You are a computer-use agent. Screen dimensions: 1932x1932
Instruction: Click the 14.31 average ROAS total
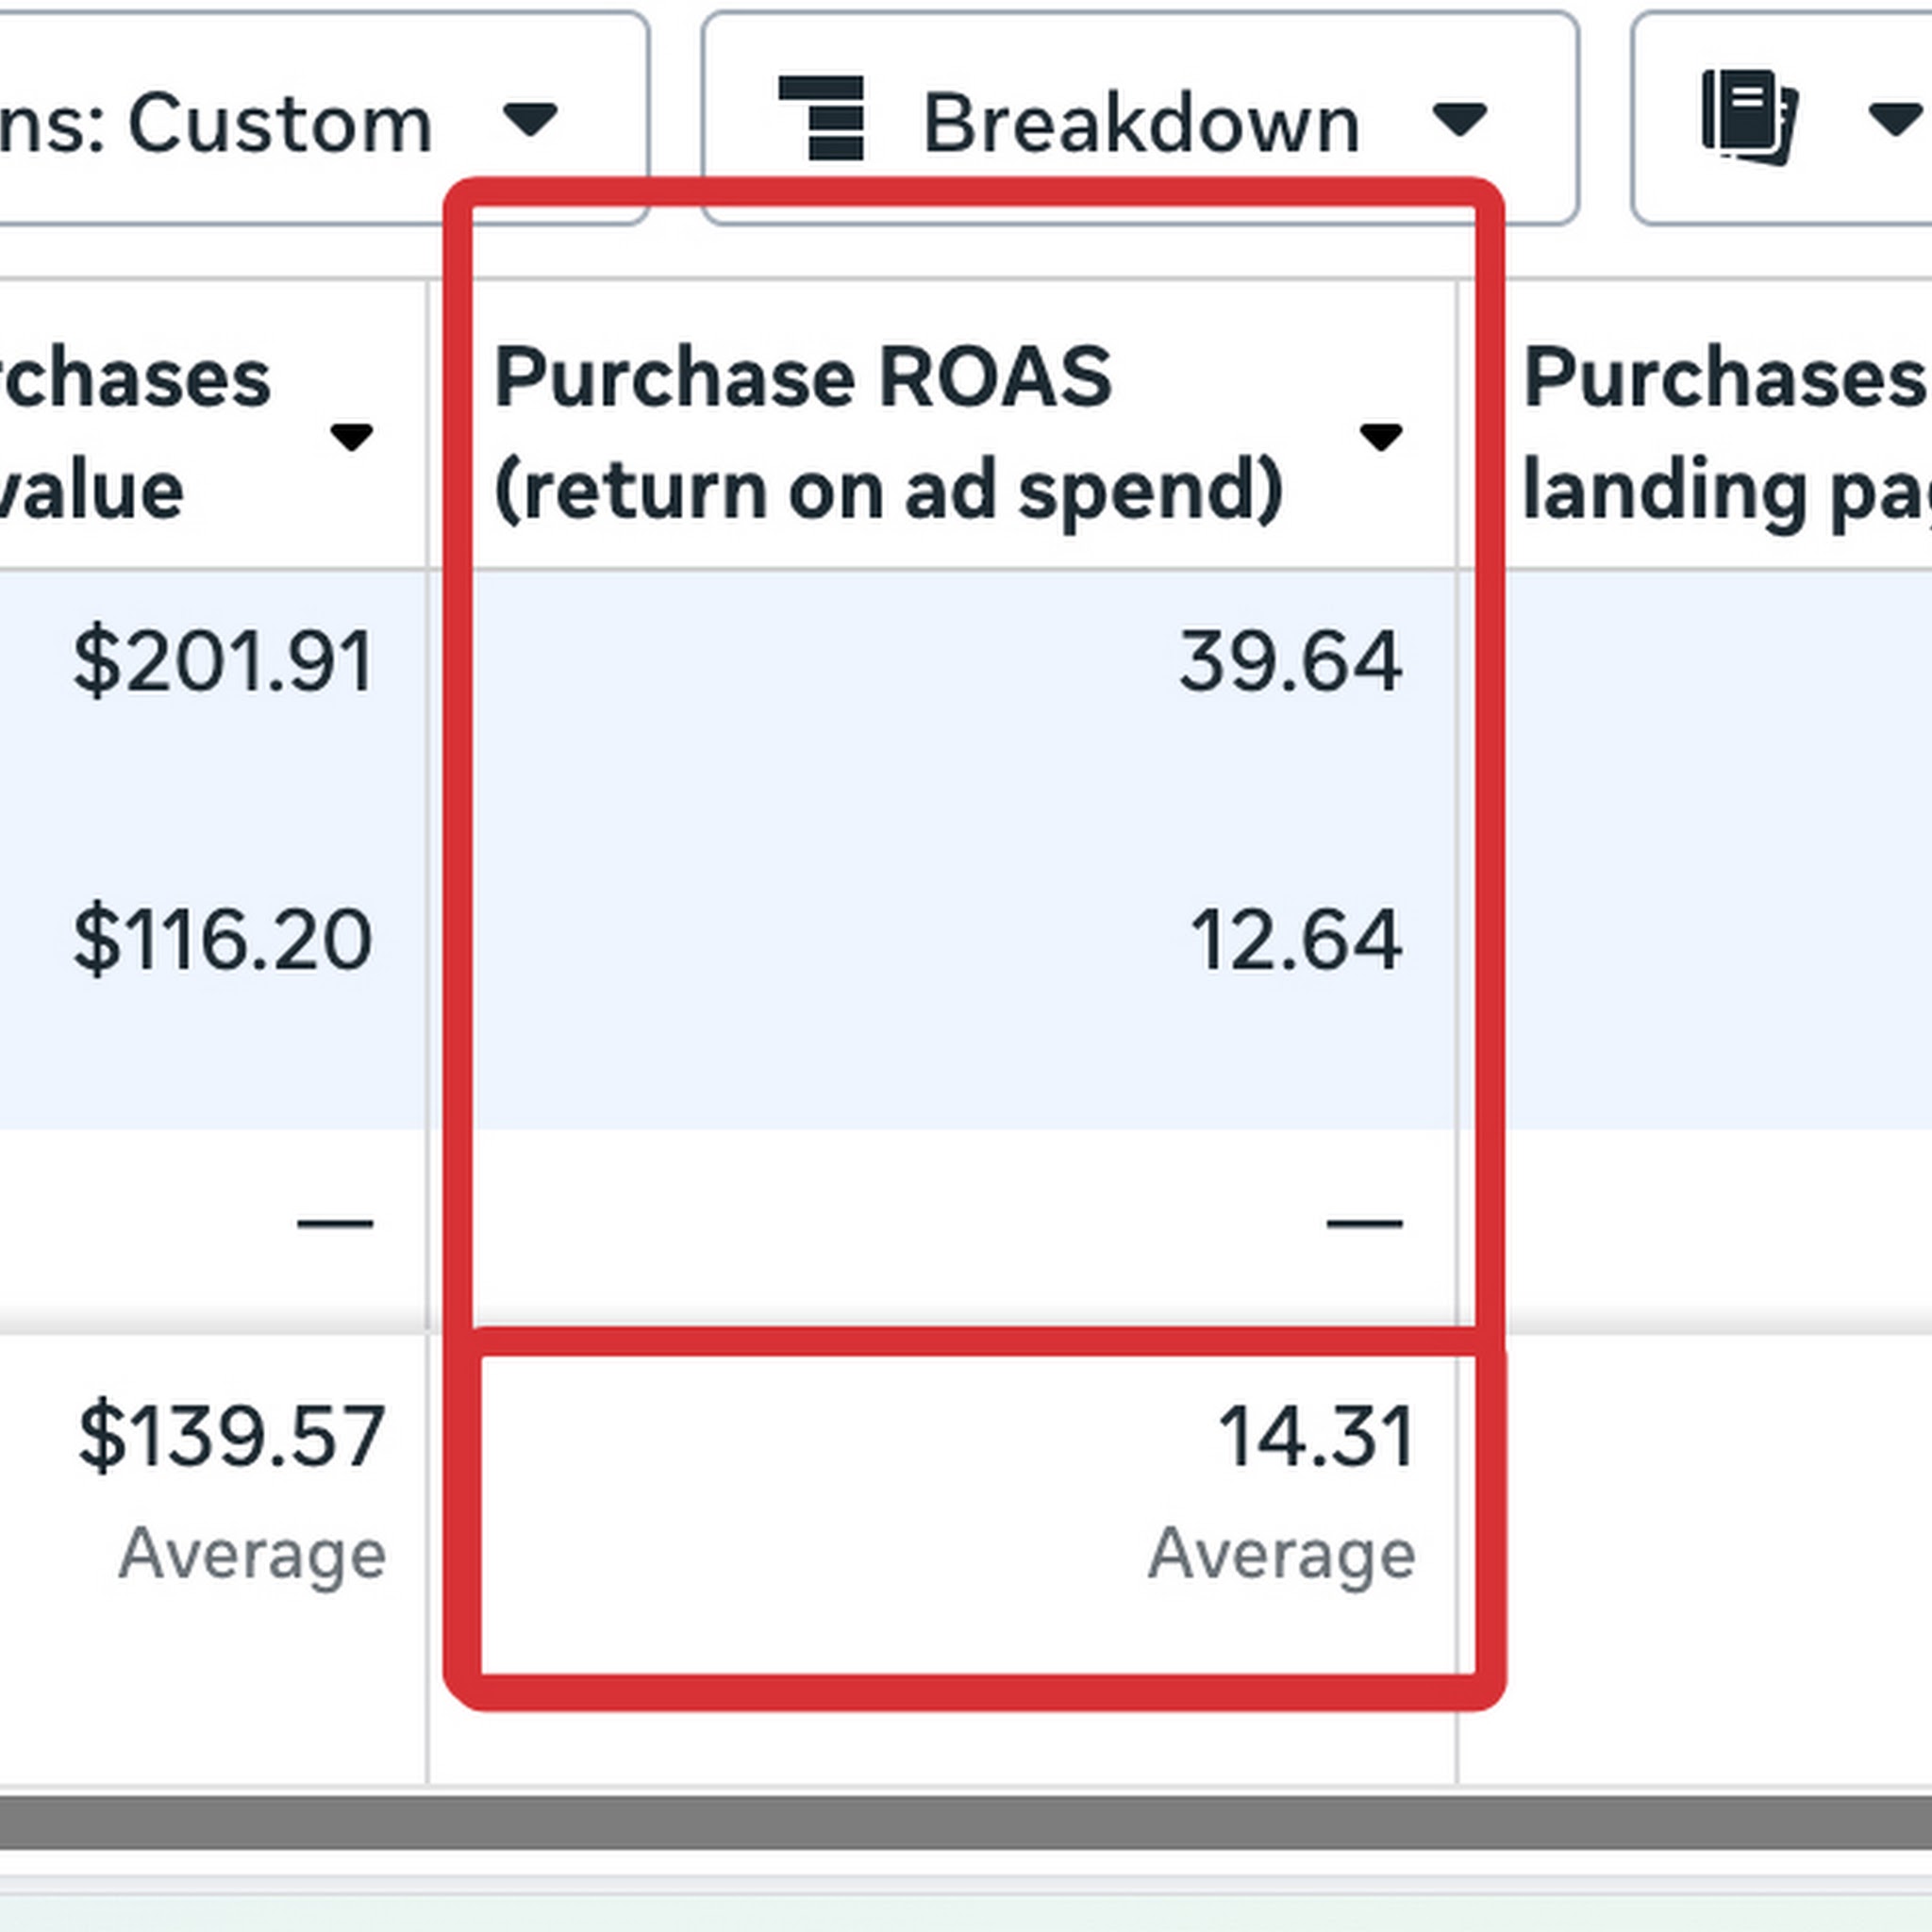click(x=1316, y=1437)
